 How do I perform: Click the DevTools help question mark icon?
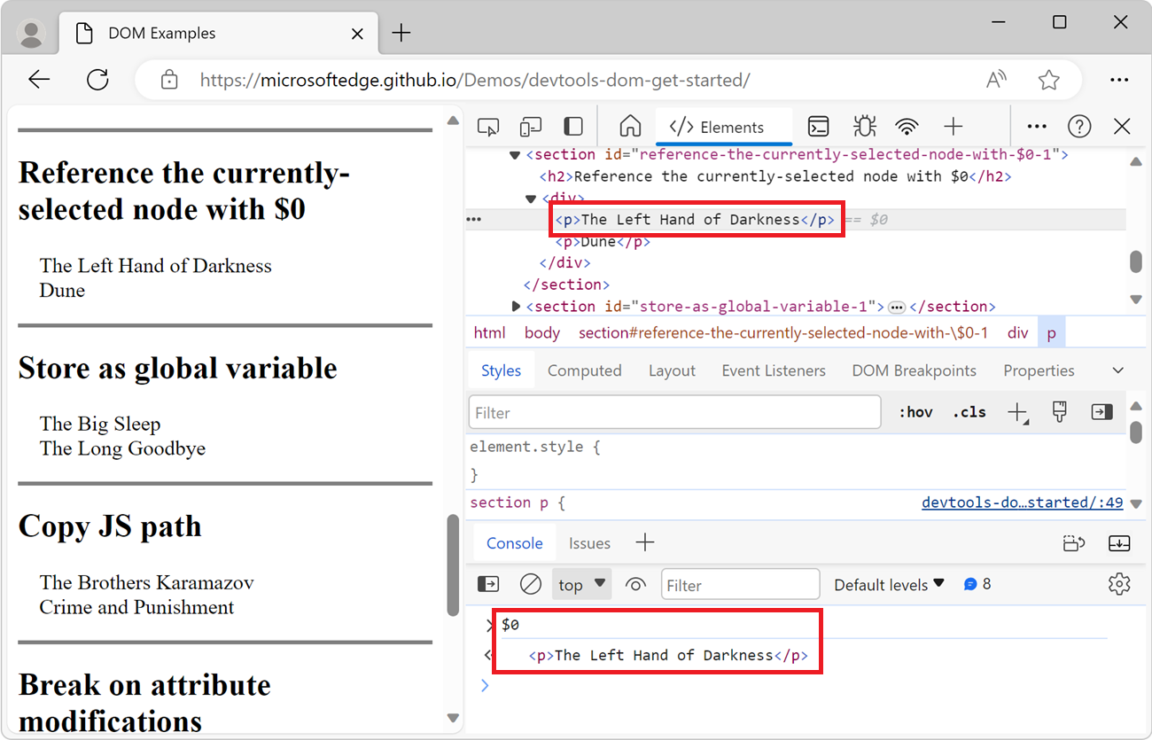coord(1078,127)
